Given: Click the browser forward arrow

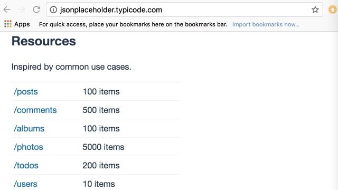Looking at the screenshot, I should tap(21, 9).
